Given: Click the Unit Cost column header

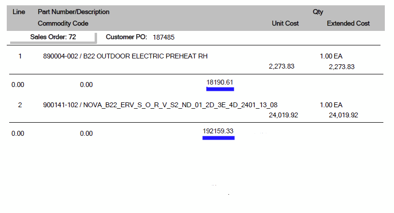Looking at the screenshot, I should (285, 23).
